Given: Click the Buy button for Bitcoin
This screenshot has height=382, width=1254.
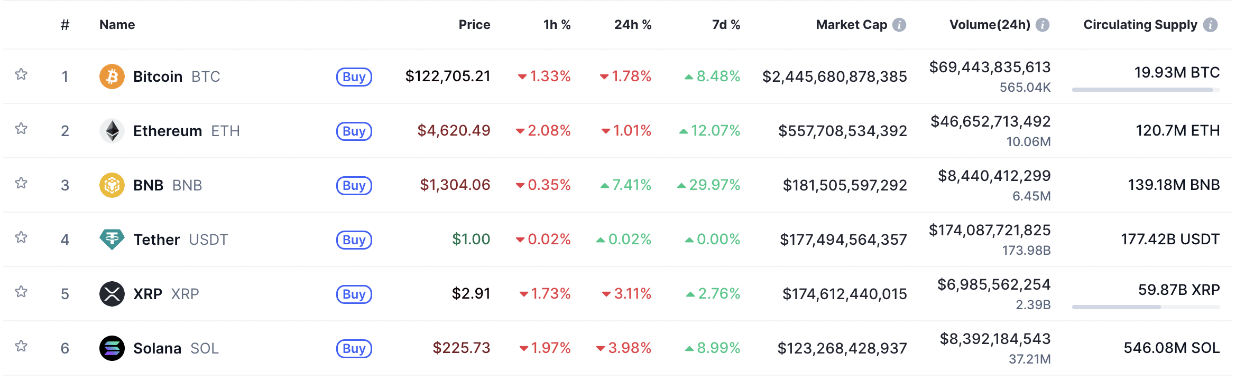Looking at the screenshot, I should pyautogui.click(x=353, y=77).
